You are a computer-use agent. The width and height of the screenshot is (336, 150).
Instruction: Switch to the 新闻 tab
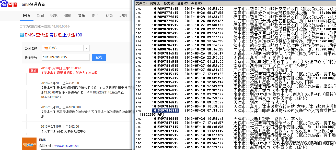tap(40, 16)
